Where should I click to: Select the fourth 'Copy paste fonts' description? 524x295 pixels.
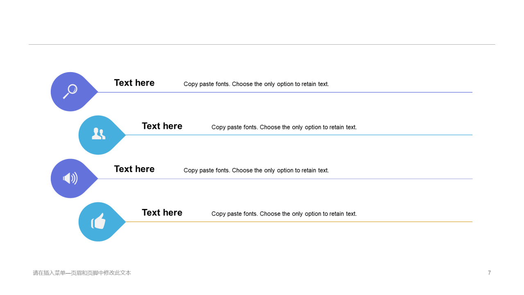point(284,214)
